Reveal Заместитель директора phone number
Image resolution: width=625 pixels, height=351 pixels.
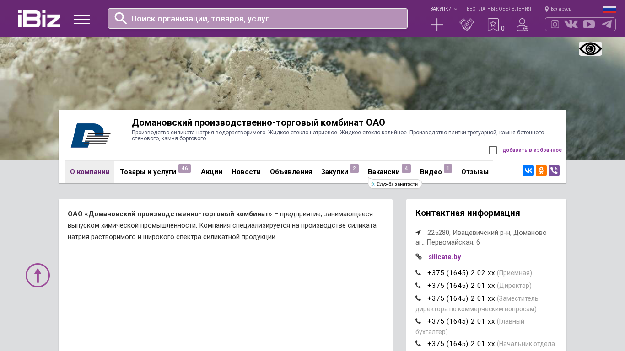[x=461, y=298]
